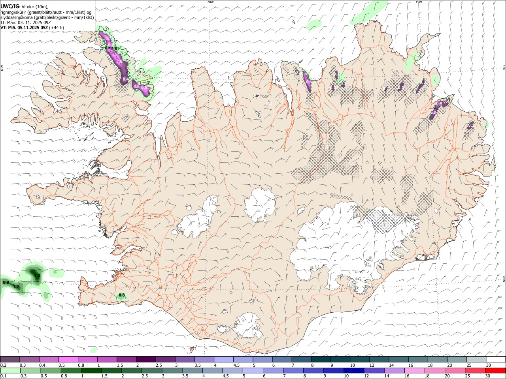Pick the darkest green 1 rain-scale swatch
This screenshot has width=506, height=379.
tap(91, 371)
